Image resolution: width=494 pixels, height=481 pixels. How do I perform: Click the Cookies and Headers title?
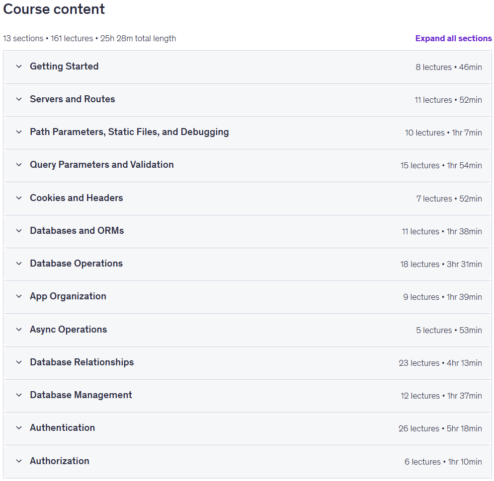pos(76,198)
